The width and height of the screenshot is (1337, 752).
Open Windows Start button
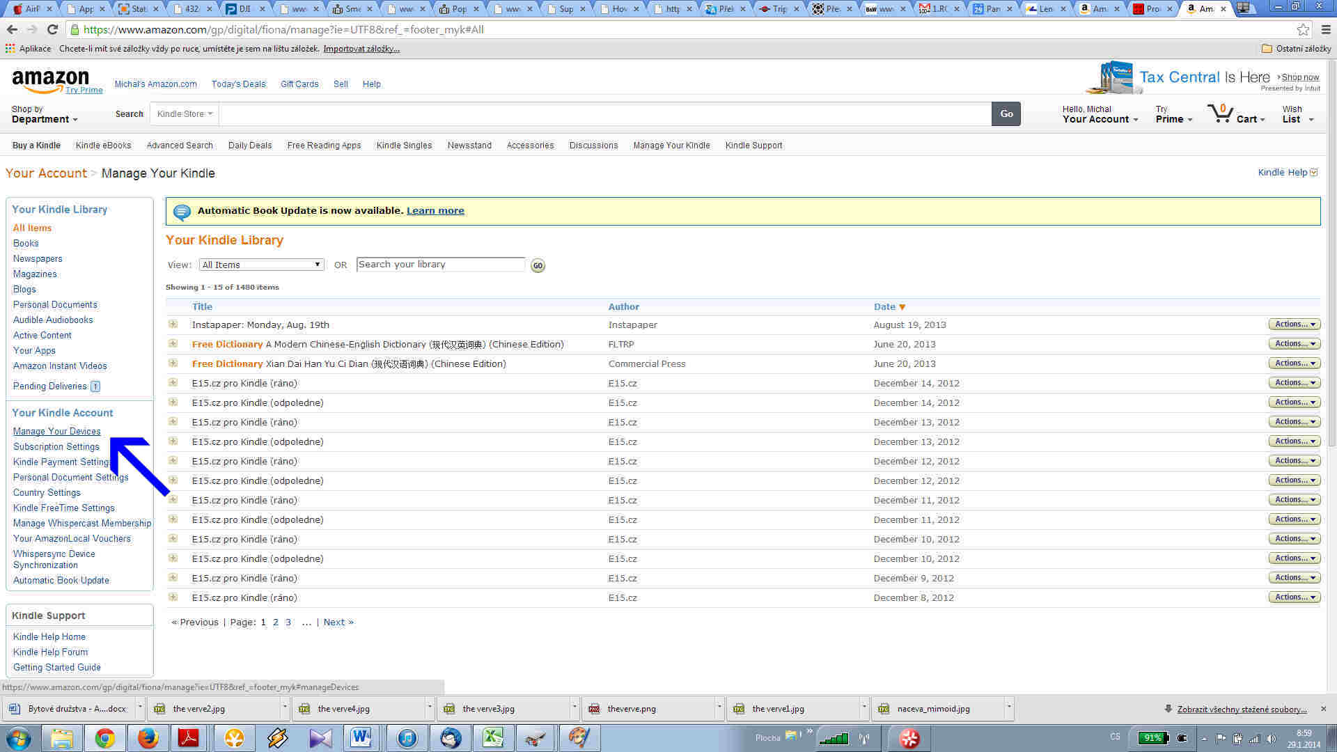18,738
